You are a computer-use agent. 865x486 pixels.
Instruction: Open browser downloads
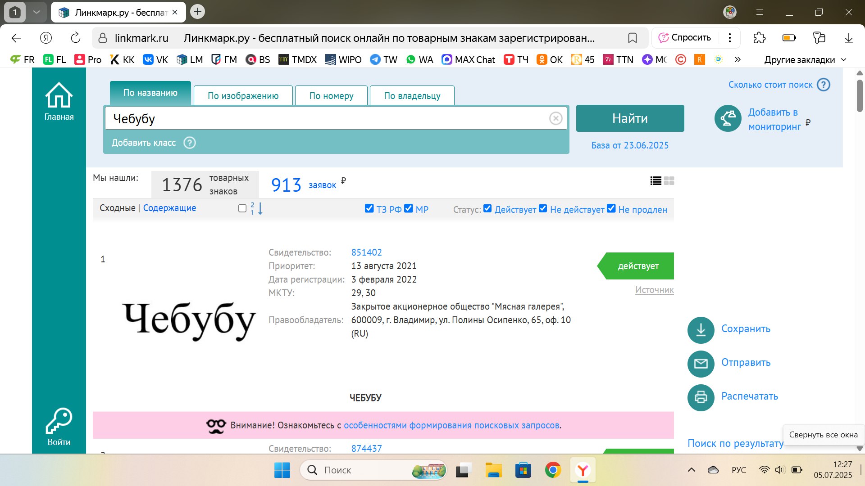[x=848, y=38]
